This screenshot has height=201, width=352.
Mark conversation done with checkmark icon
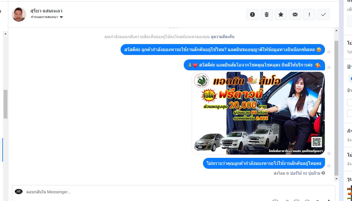pyautogui.click(x=324, y=14)
